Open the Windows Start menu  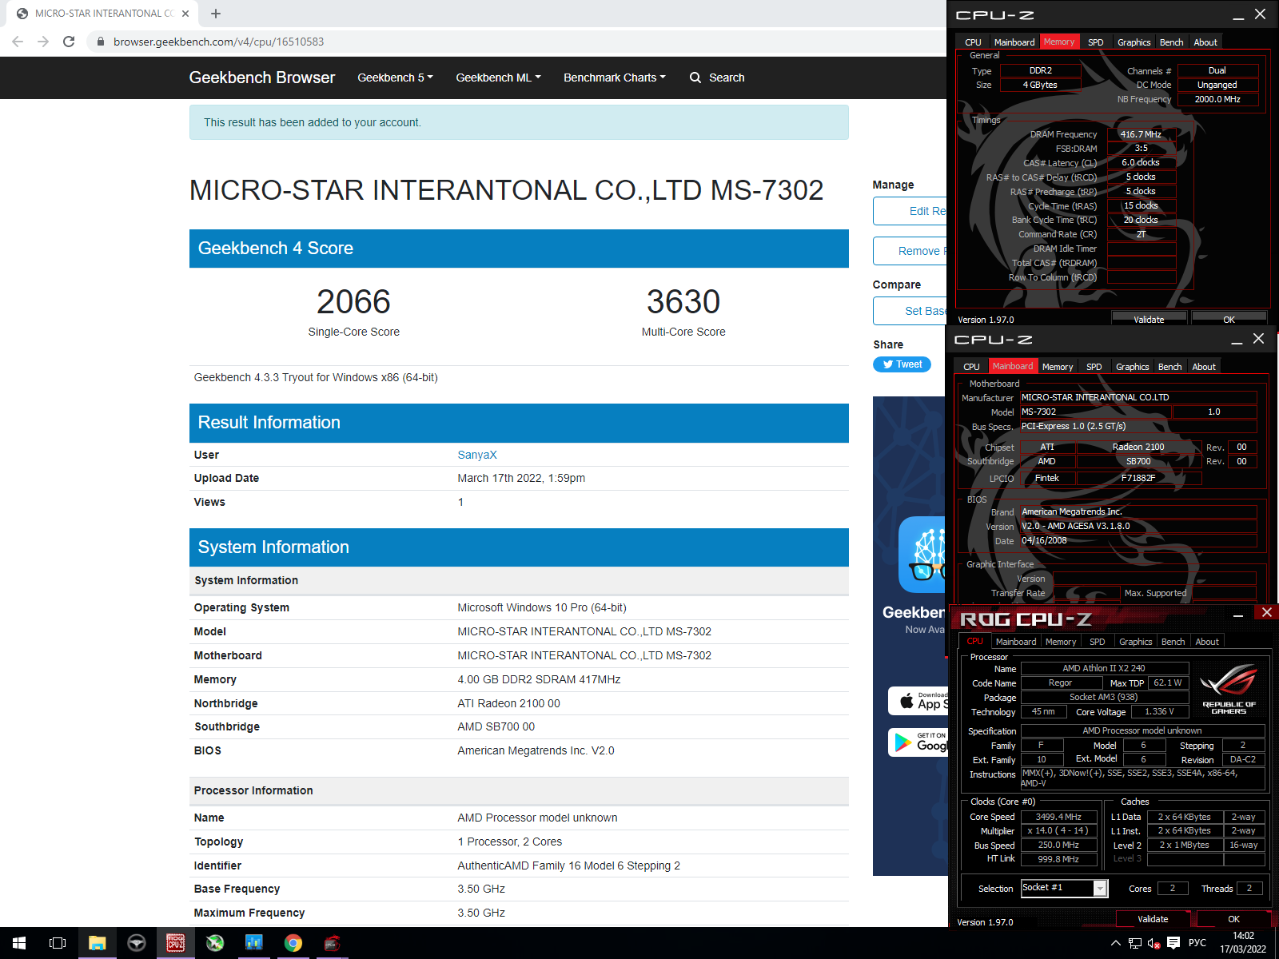click(x=19, y=943)
